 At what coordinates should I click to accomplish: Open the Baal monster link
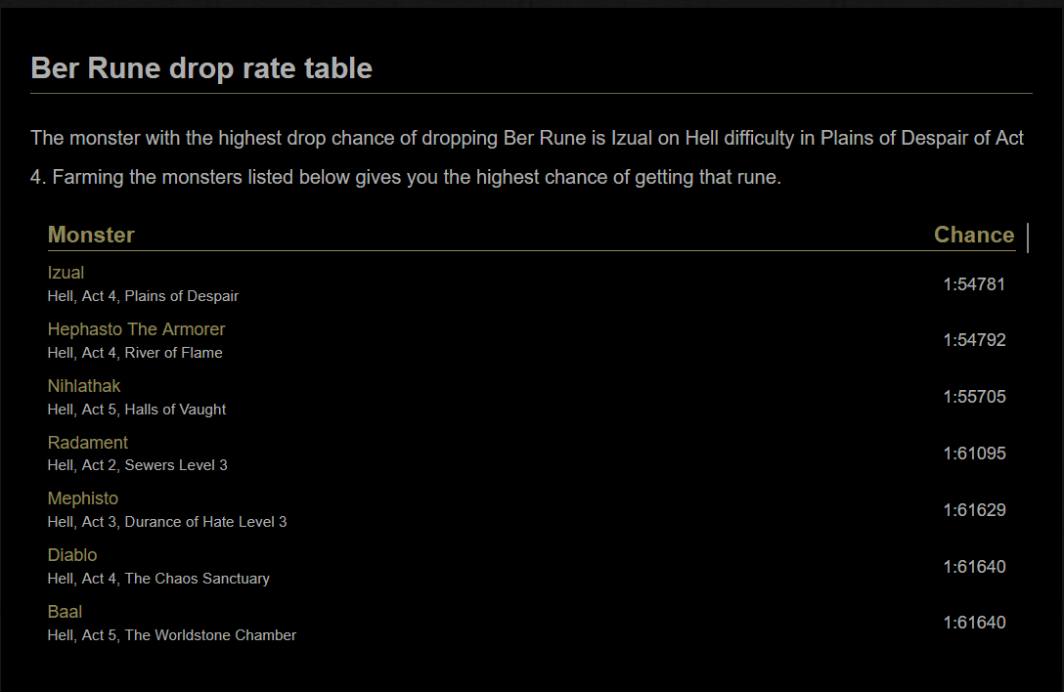point(66,611)
